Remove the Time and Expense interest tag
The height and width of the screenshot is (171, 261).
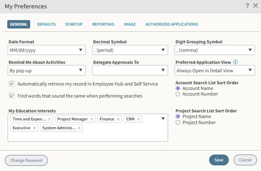coord(49,119)
